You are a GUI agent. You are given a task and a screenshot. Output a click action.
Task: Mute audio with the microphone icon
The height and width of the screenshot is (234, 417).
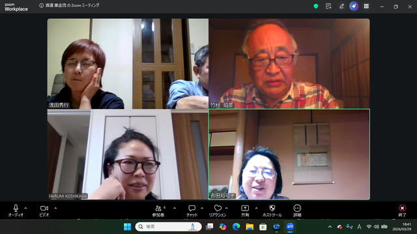(16, 211)
